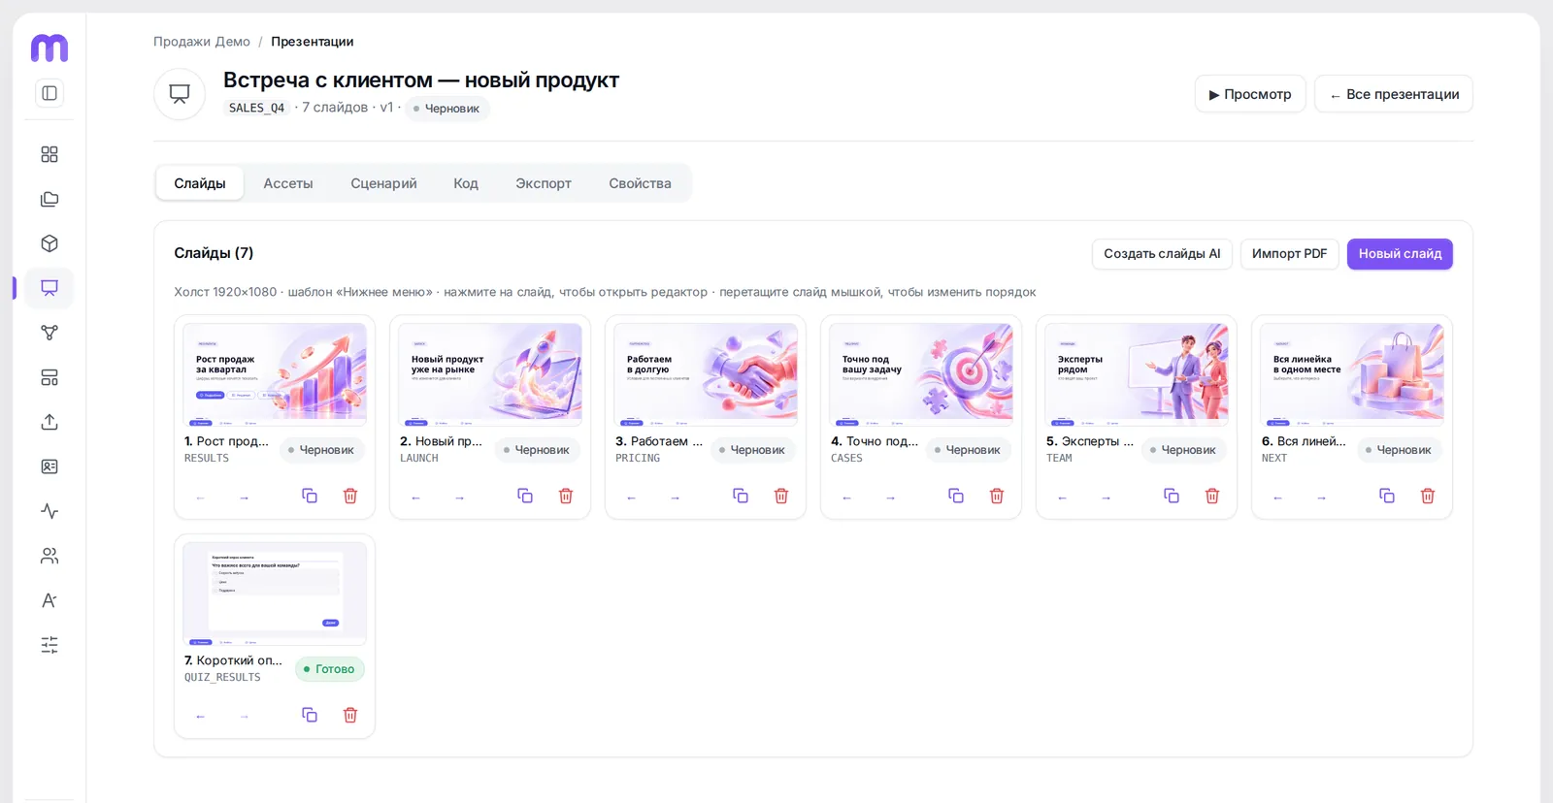Viewport: 1553px width, 803px height.
Task: Open the «Свойства» tab
Action: [x=640, y=183]
